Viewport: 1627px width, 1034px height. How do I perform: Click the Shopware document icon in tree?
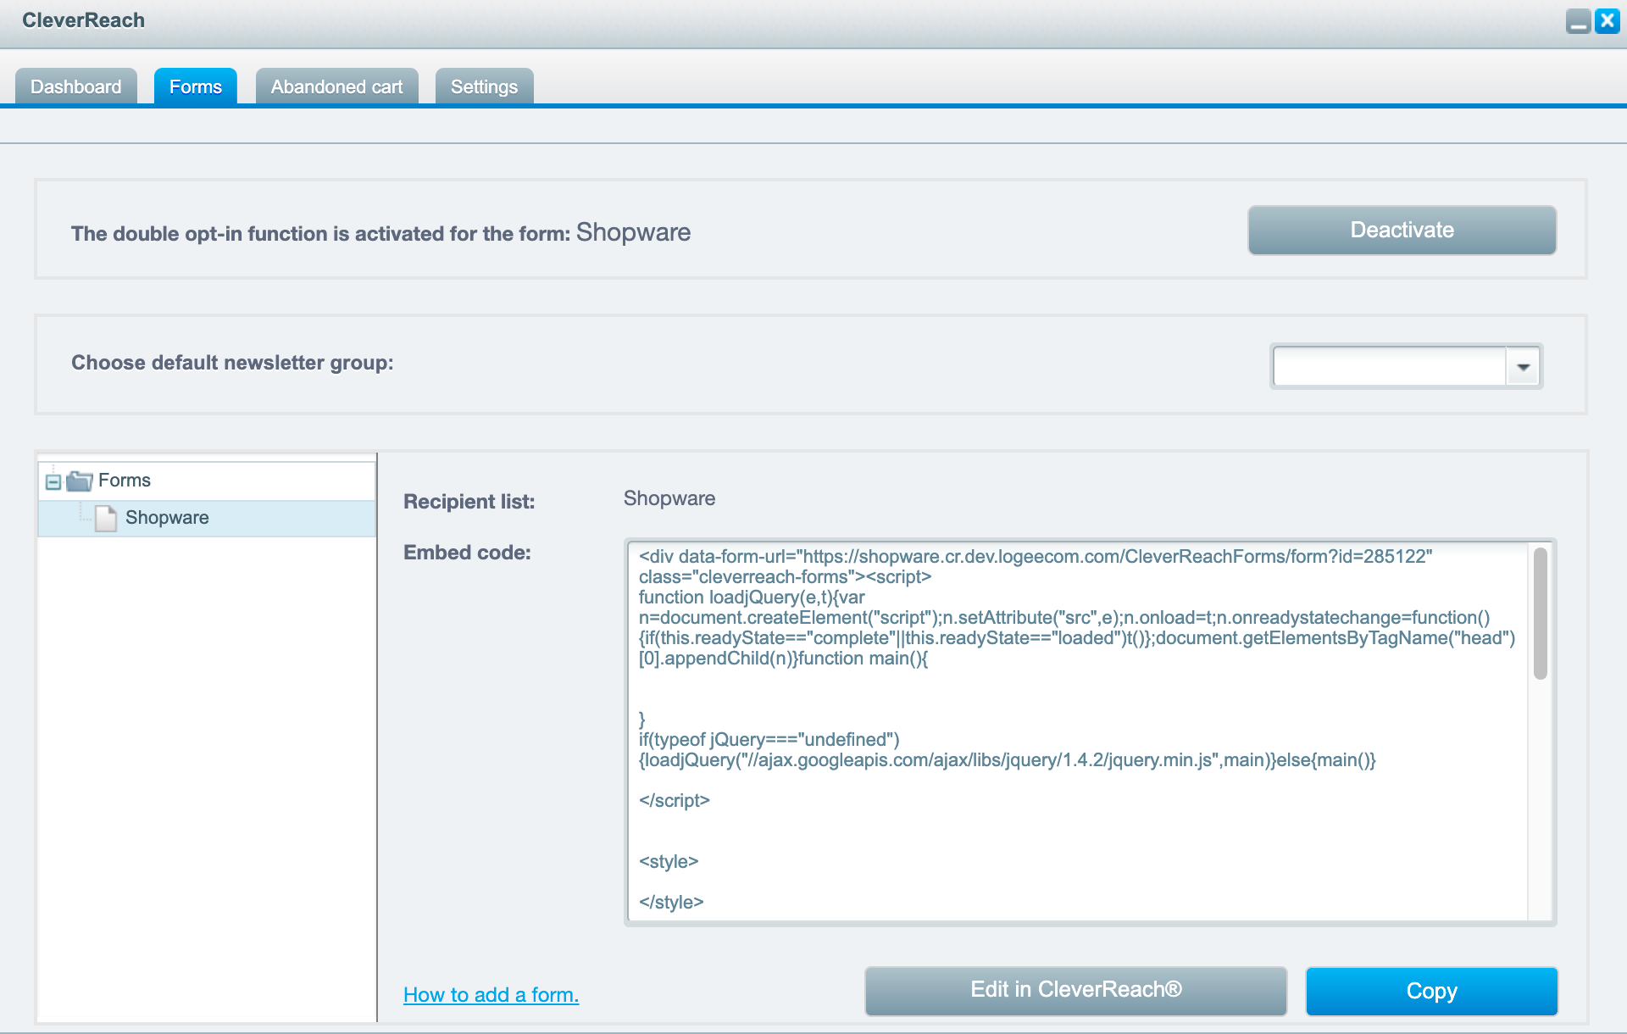106,518
